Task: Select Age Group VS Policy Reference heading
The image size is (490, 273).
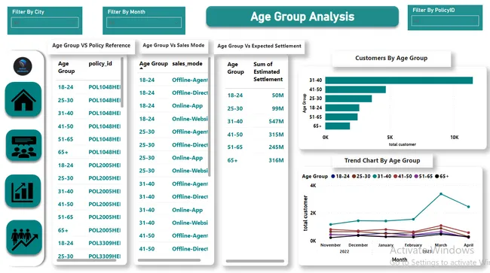Action: pos(91,45)
